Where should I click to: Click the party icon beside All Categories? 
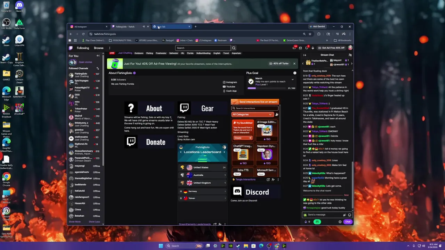click(276, 115)
